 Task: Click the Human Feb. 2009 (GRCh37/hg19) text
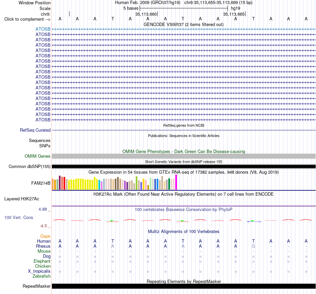pos(147,3)
